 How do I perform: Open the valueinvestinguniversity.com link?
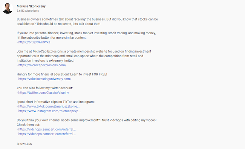pos(45,79)
